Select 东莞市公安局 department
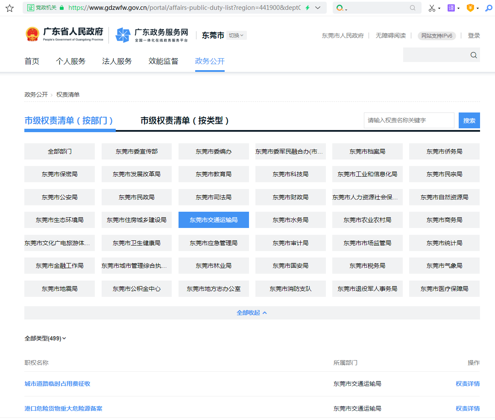This screenshot has height=420, width=495. tap(59, 197)
